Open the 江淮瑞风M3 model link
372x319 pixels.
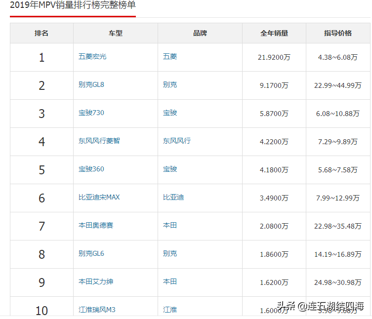(x=97, y=310)
